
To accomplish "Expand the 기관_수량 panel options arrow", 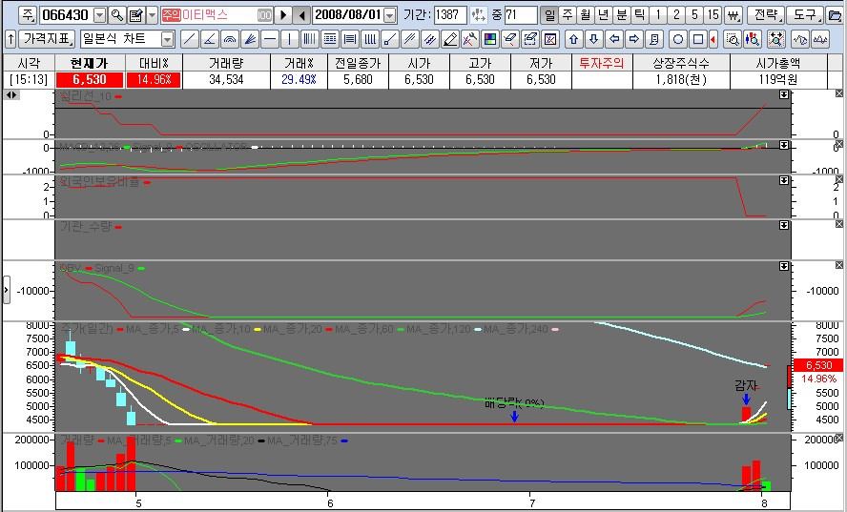I will pos(784,225).
